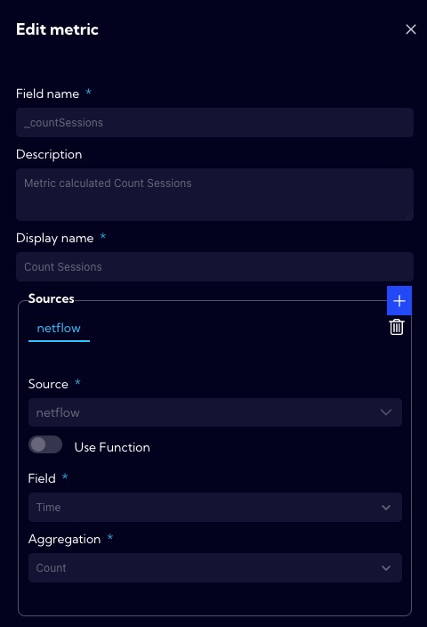Viewport: 427px width, 627px height.
Task: Open the Aggregation dropdown showing Count
Action: point(215,568)
